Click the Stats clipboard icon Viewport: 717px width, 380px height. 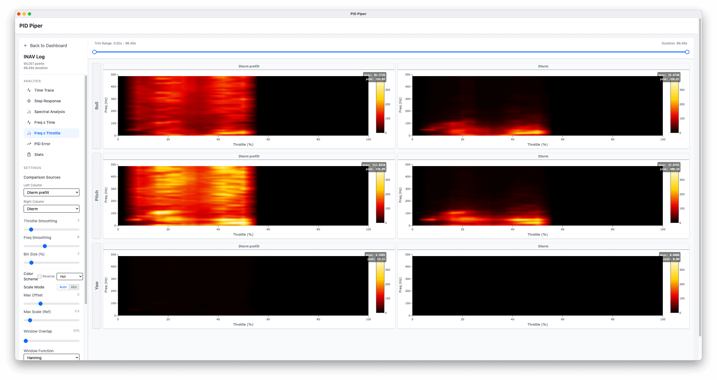[29, 155]
